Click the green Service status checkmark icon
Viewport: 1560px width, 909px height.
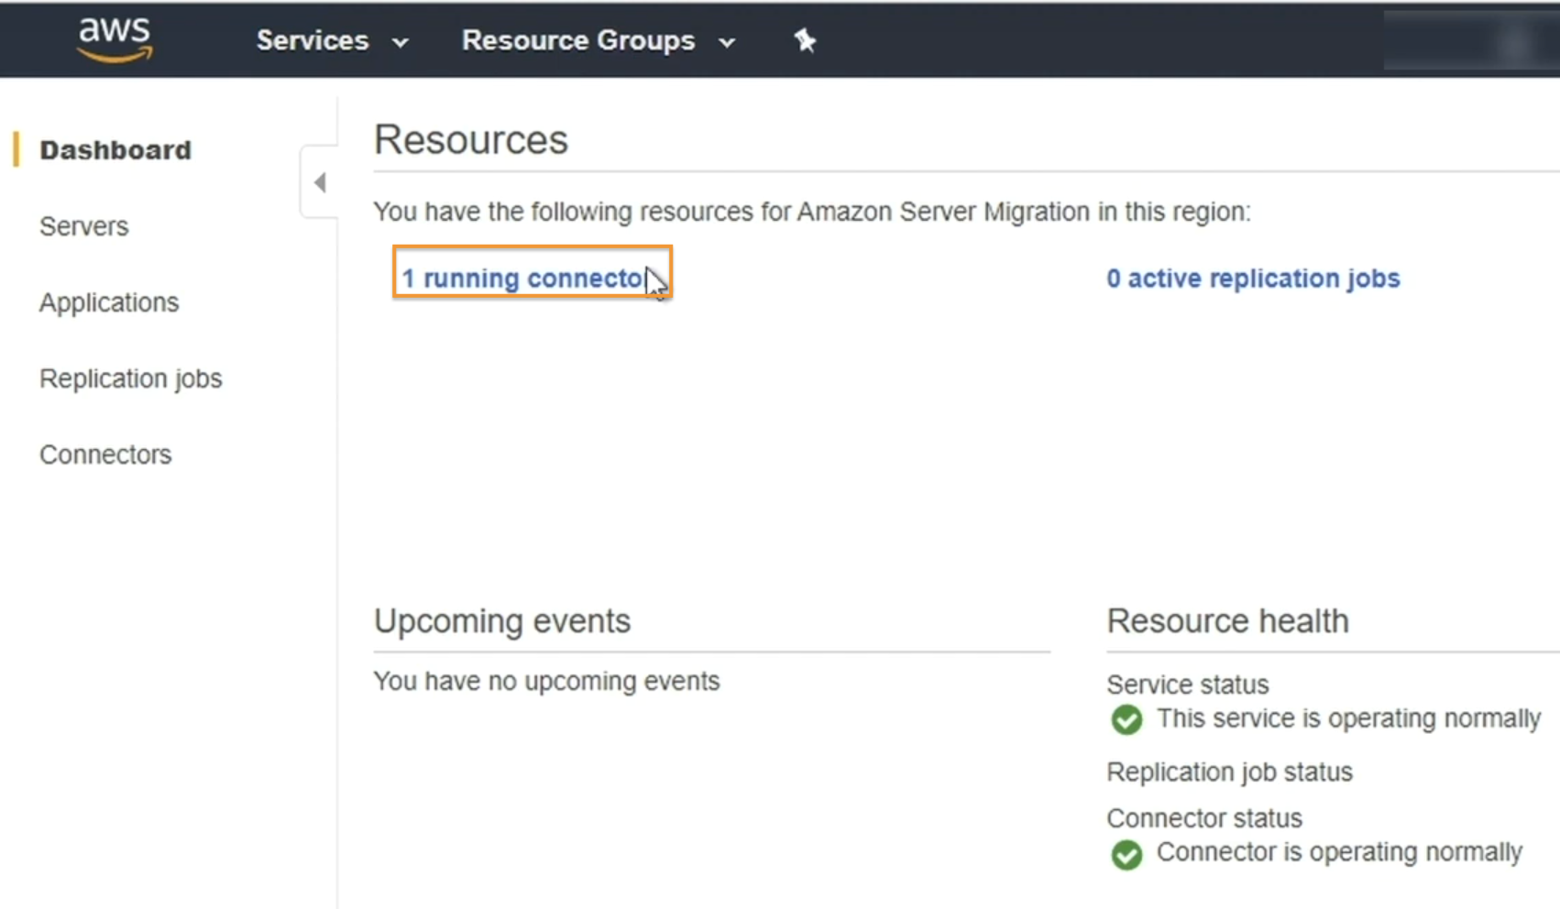pyautogui.click(x=1126, y=719)
